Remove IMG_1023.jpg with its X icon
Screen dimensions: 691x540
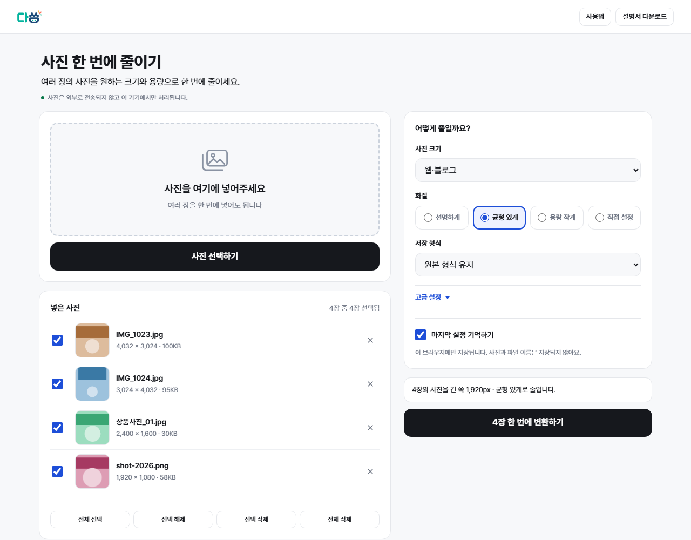click(x=370, y=340)
